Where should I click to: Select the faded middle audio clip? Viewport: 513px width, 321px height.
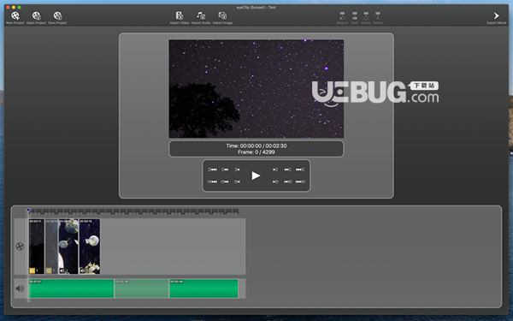(142, 288)
